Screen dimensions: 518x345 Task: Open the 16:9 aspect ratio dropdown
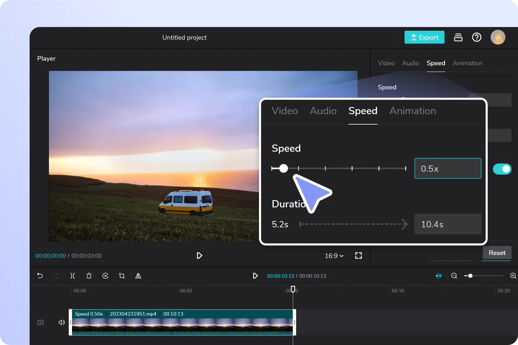pyautogui.click(x=334, y=256)
